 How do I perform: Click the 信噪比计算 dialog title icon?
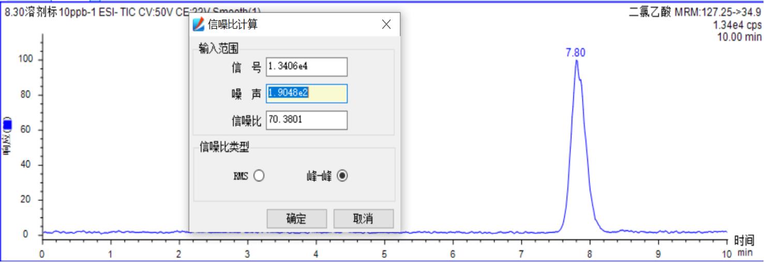click(x=199, y=24)
